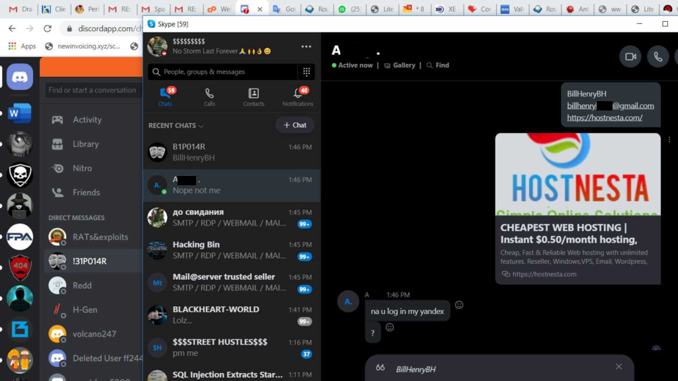The width and height of the screenshot is (678, 381).
Task: Click Chrome back navigation arrow
Action: 12,28
